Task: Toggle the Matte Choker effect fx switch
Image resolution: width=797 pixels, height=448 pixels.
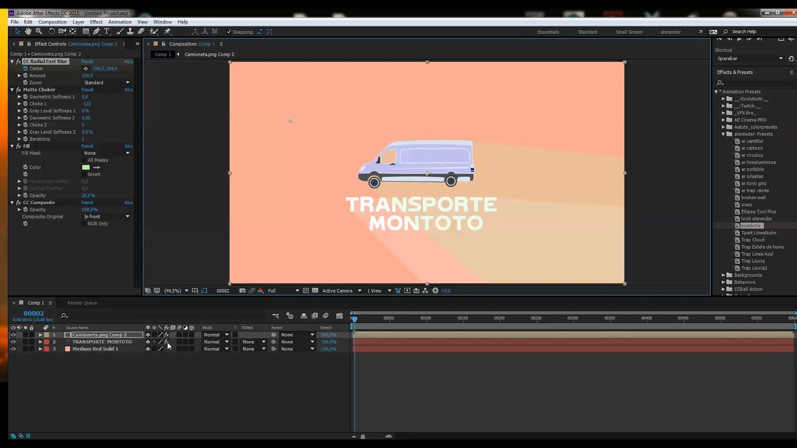Action: pyautogui.click(x=18, y=90)
